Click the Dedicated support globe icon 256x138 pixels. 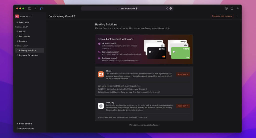tap(99, 58)
